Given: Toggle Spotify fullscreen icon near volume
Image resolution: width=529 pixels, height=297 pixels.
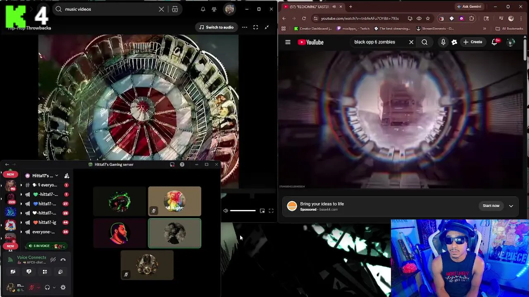Looking at the screenshot, I should click(x=271, y=211).
